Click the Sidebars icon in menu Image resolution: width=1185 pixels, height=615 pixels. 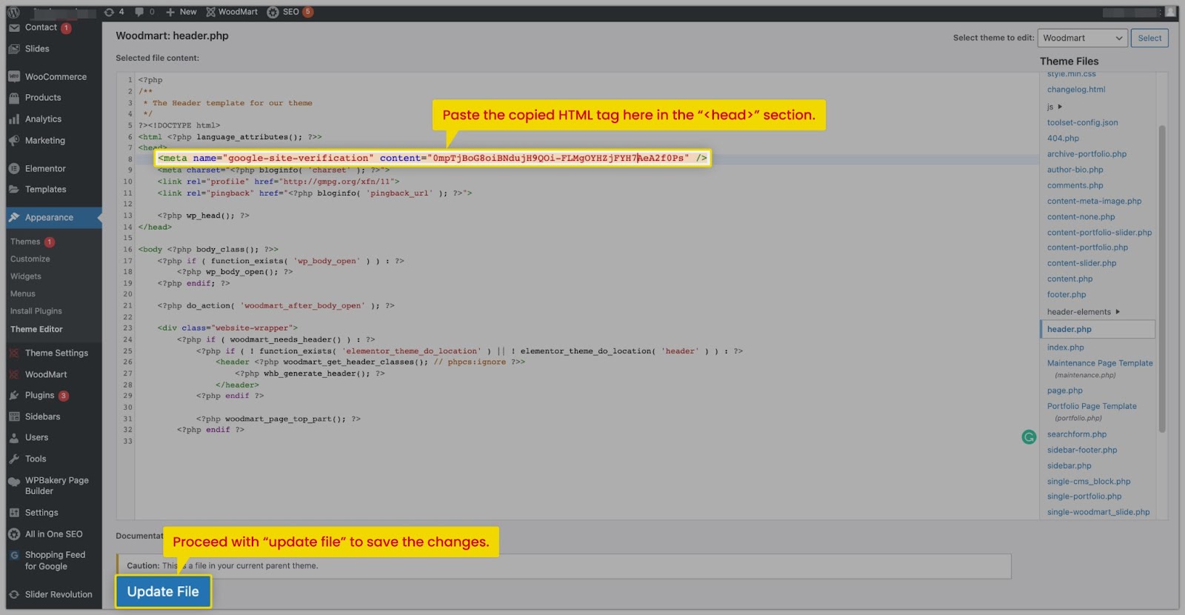pyautogui.click(x=14, y=417)
